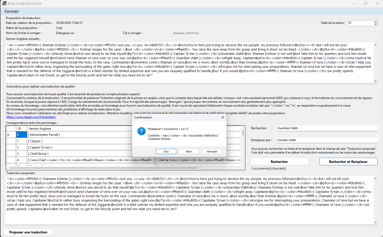Click Oui in the Confirmation dialog
This screenshot has width=383, height=237.
166,151
